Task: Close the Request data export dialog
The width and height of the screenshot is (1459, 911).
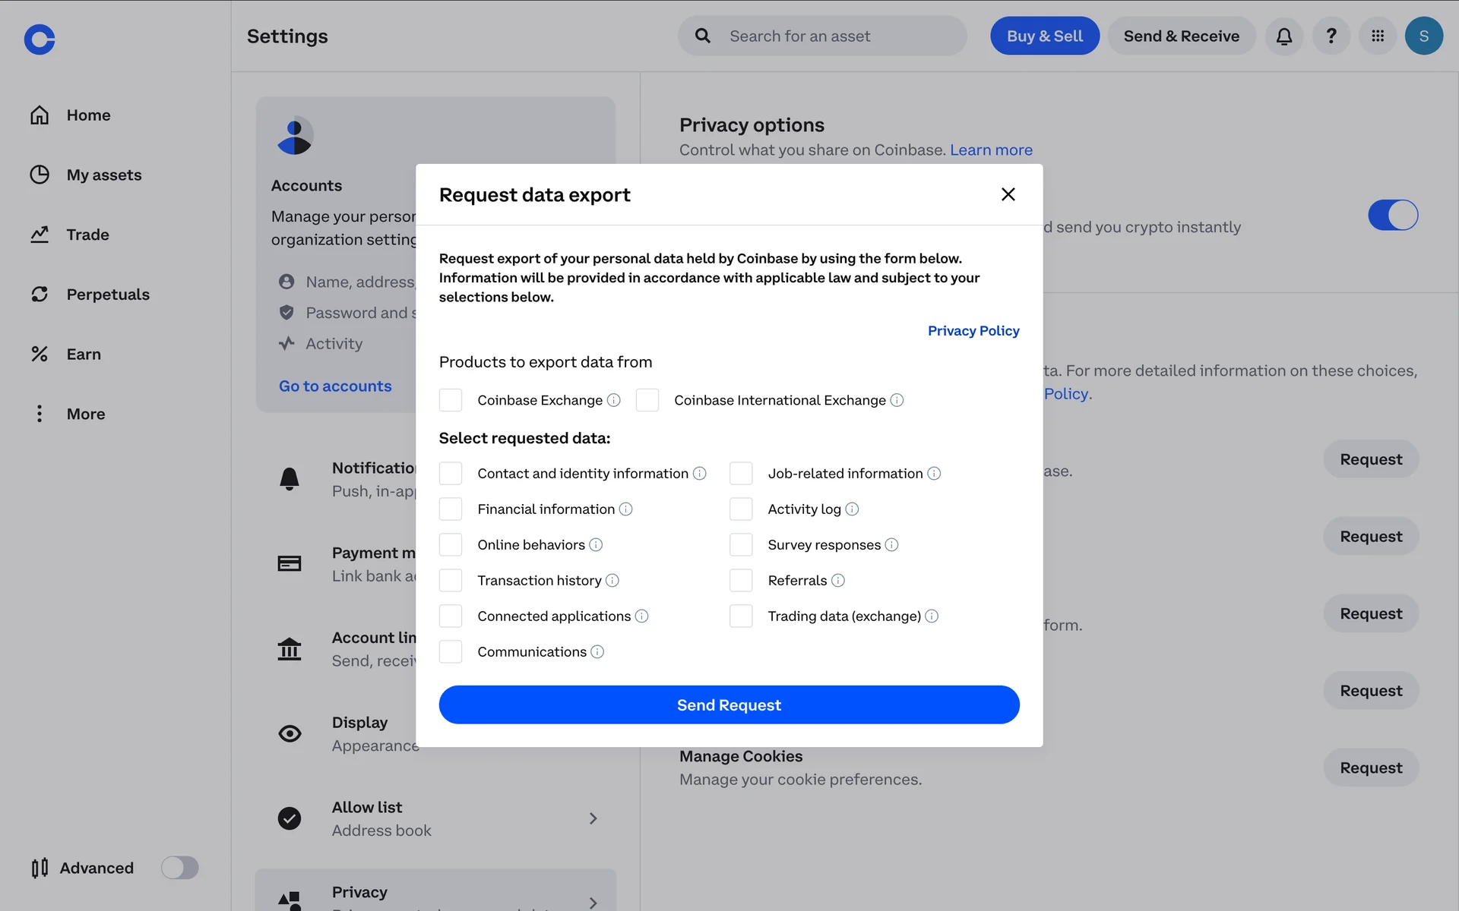Action: pos(1008,194)
